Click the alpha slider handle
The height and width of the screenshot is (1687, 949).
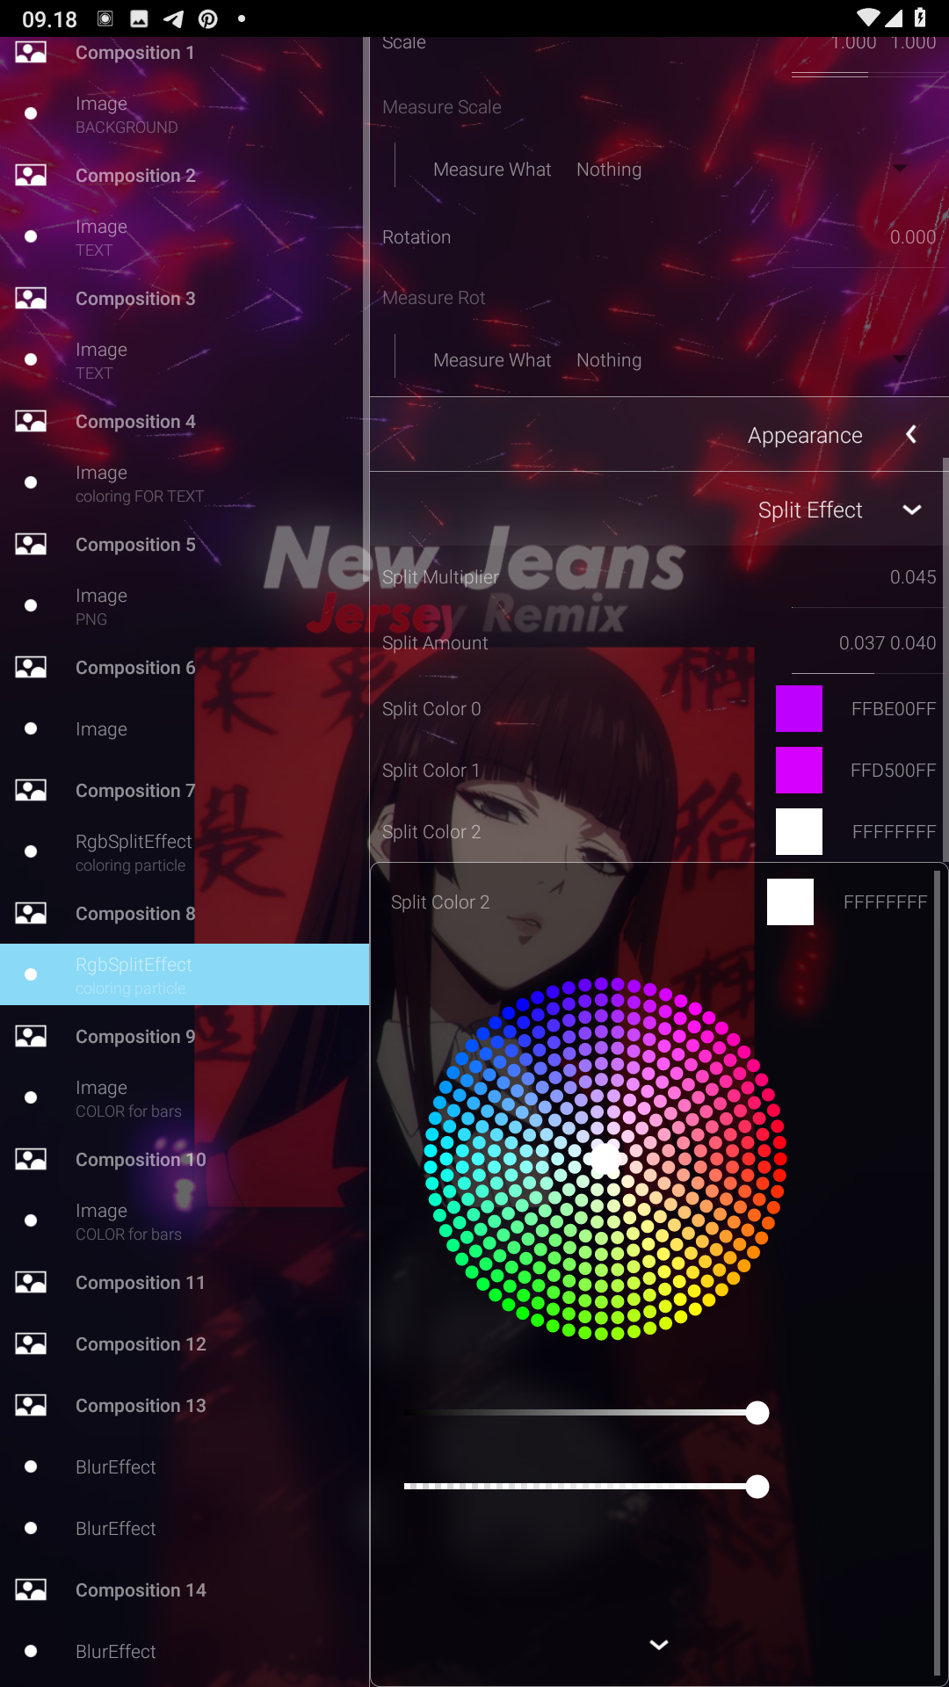tap(757, 1487)
